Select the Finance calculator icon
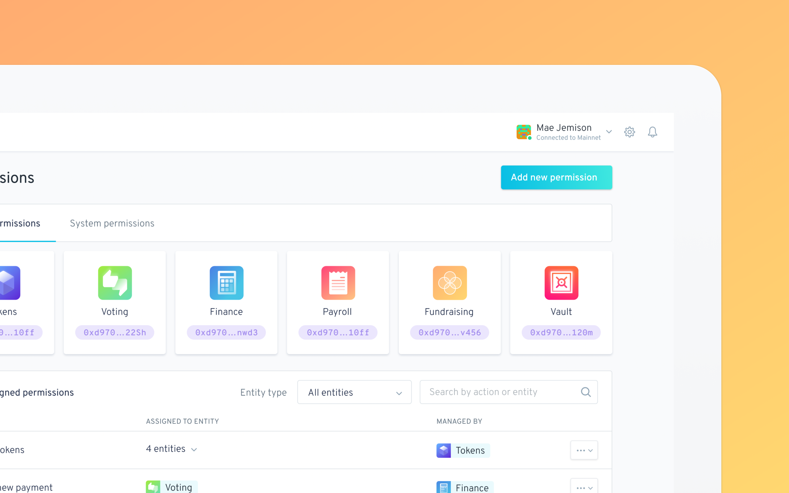Screen dimensions: 789x493 pos(226,283)
